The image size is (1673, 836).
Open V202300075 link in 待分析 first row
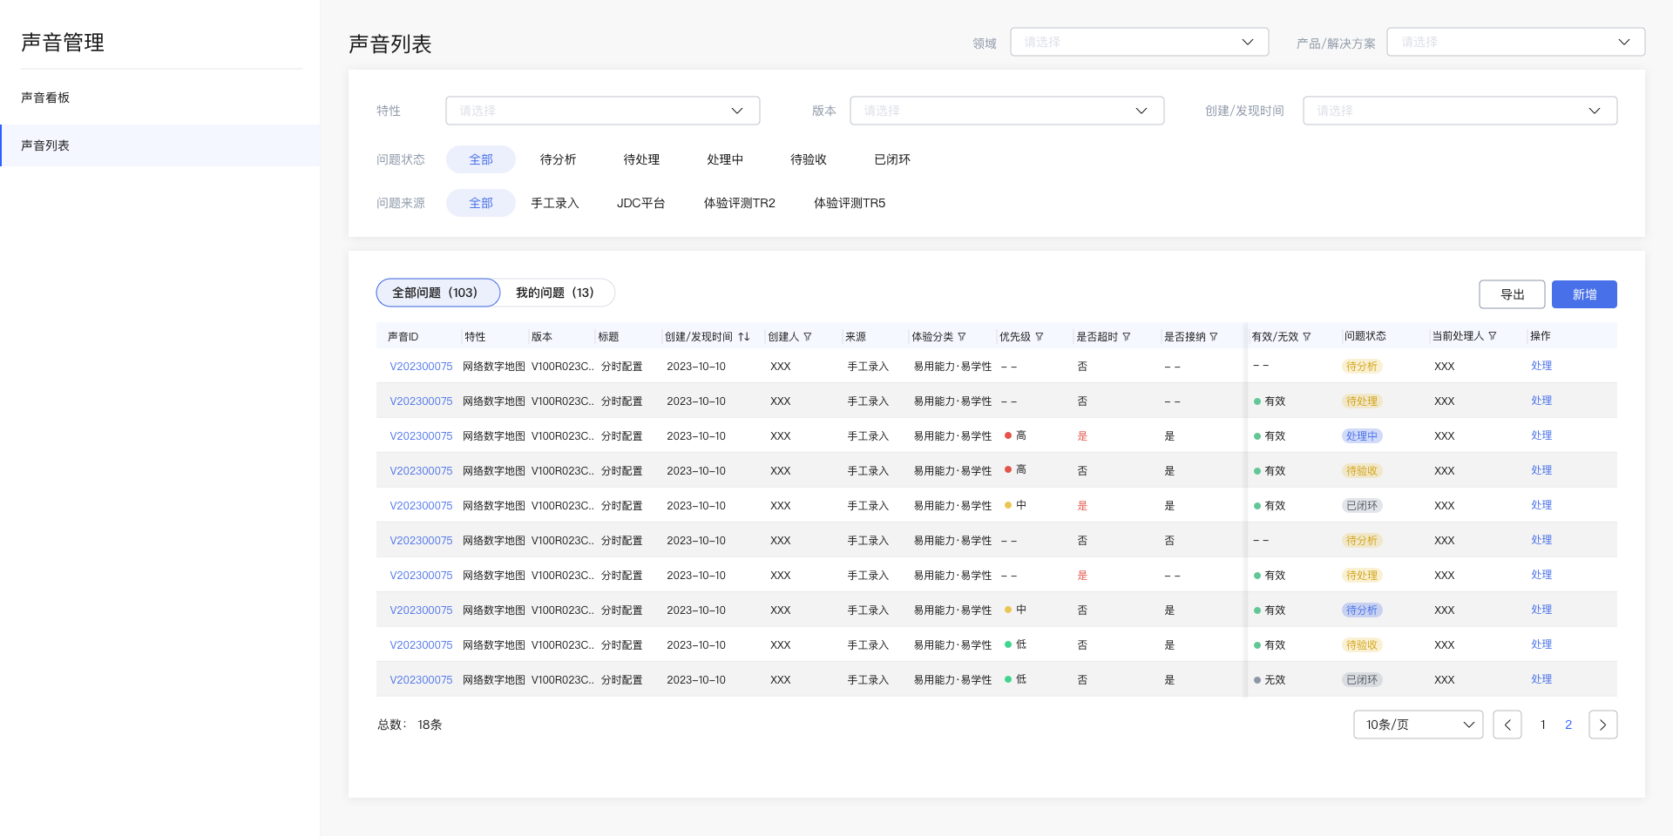pyautogui.click(x=421, y=367)
